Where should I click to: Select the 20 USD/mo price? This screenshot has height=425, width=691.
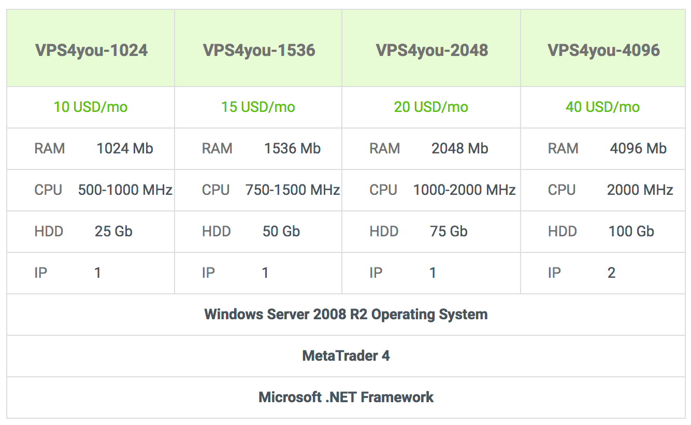[431, 107]
